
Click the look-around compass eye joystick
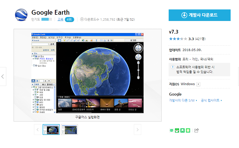(x=138, y=48)
